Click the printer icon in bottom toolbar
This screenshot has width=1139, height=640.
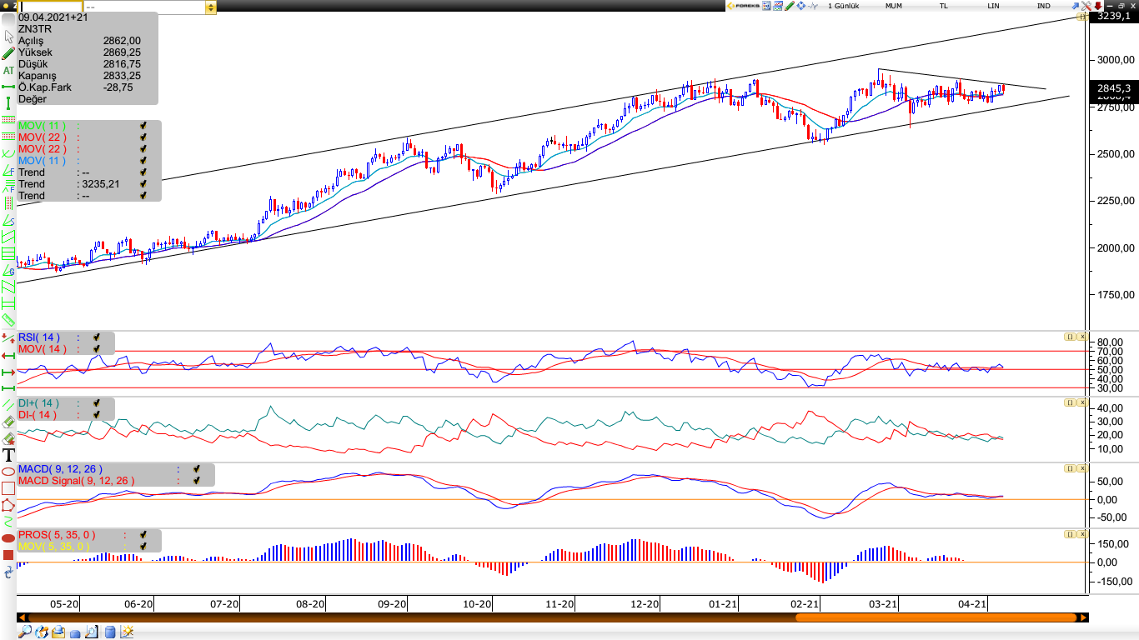coord(58,632)
